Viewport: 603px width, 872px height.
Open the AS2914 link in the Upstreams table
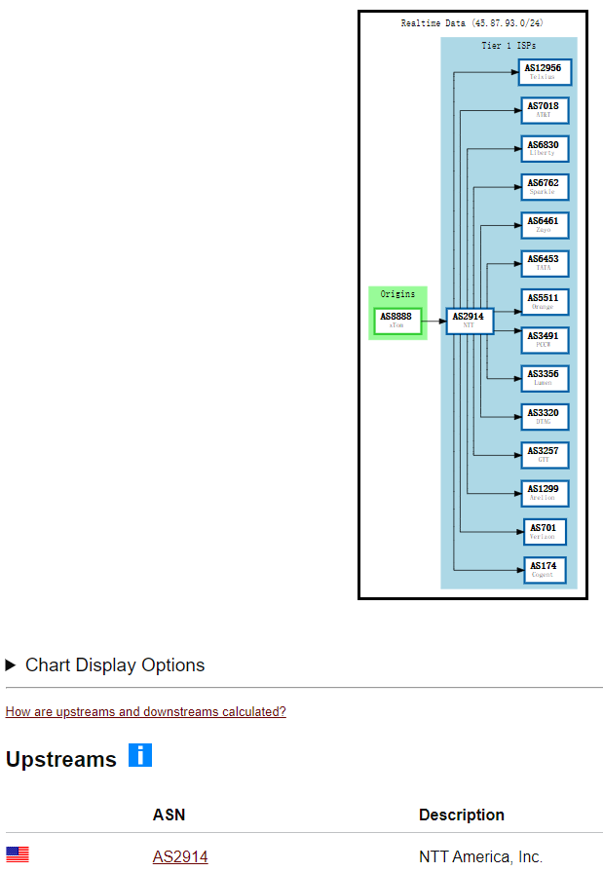coord(180,857)
